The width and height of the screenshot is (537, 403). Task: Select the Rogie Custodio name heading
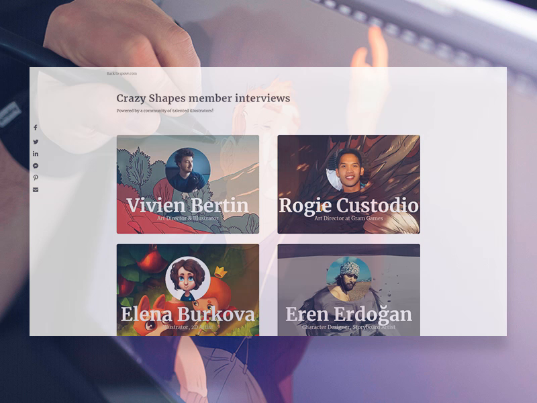[x=348, y=206]
